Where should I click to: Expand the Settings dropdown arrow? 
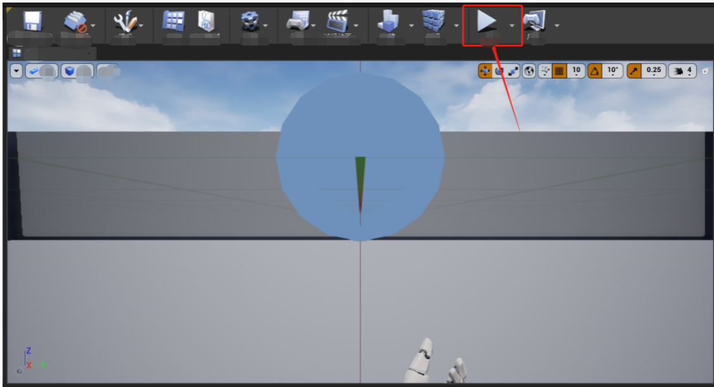coord(266,25)
